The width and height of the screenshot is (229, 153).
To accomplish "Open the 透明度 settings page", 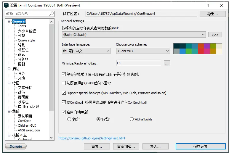I will 23,97.
